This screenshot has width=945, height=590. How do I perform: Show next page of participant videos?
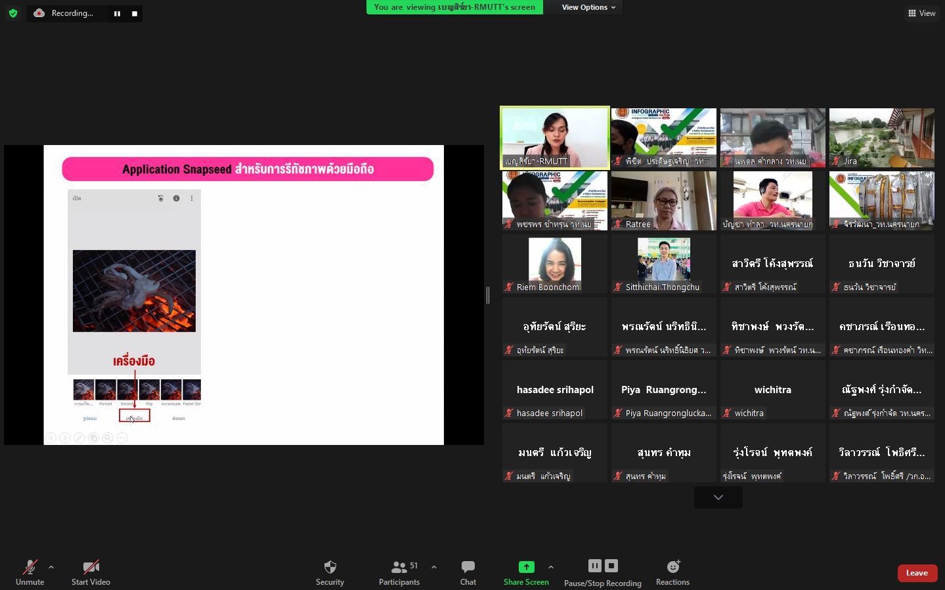pos(718,497)
